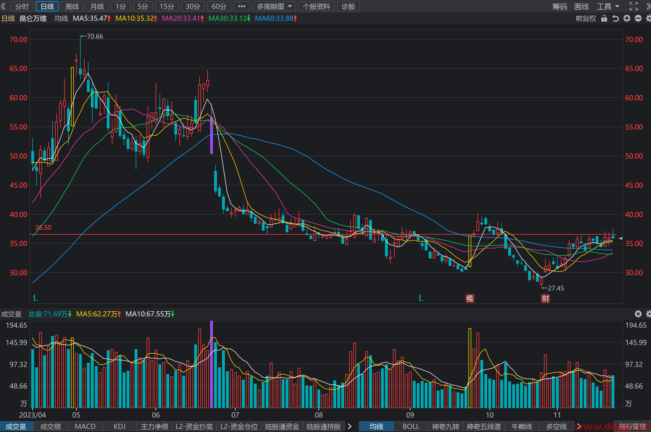Expand more period options with the ellipsis button
Screen dimensions: 651x432
[x=242, y=6]
